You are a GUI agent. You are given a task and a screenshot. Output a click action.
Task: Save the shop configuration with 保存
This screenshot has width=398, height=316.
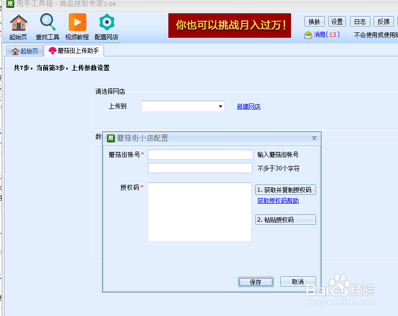pyautogui.click(x=256, y=282)
